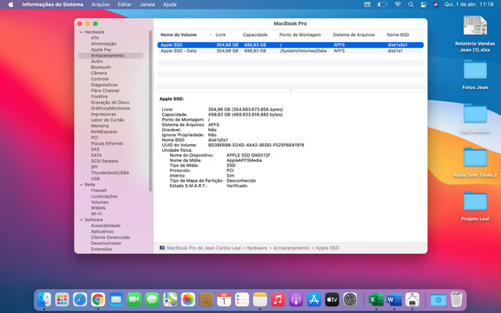Open Launchpad in the Dock
501x313 pixels.
coord(62,300)
